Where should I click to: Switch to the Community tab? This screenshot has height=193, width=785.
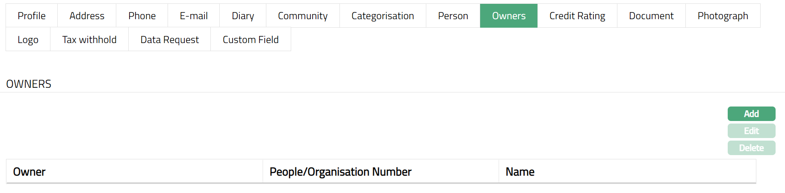tap(303, 16)
